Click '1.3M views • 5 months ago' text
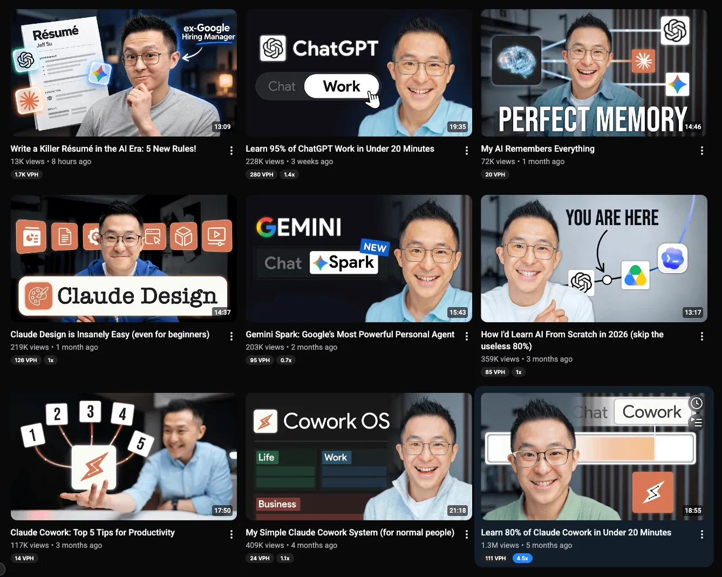Viewport: 722px width, 577px height. coord(527,545)
